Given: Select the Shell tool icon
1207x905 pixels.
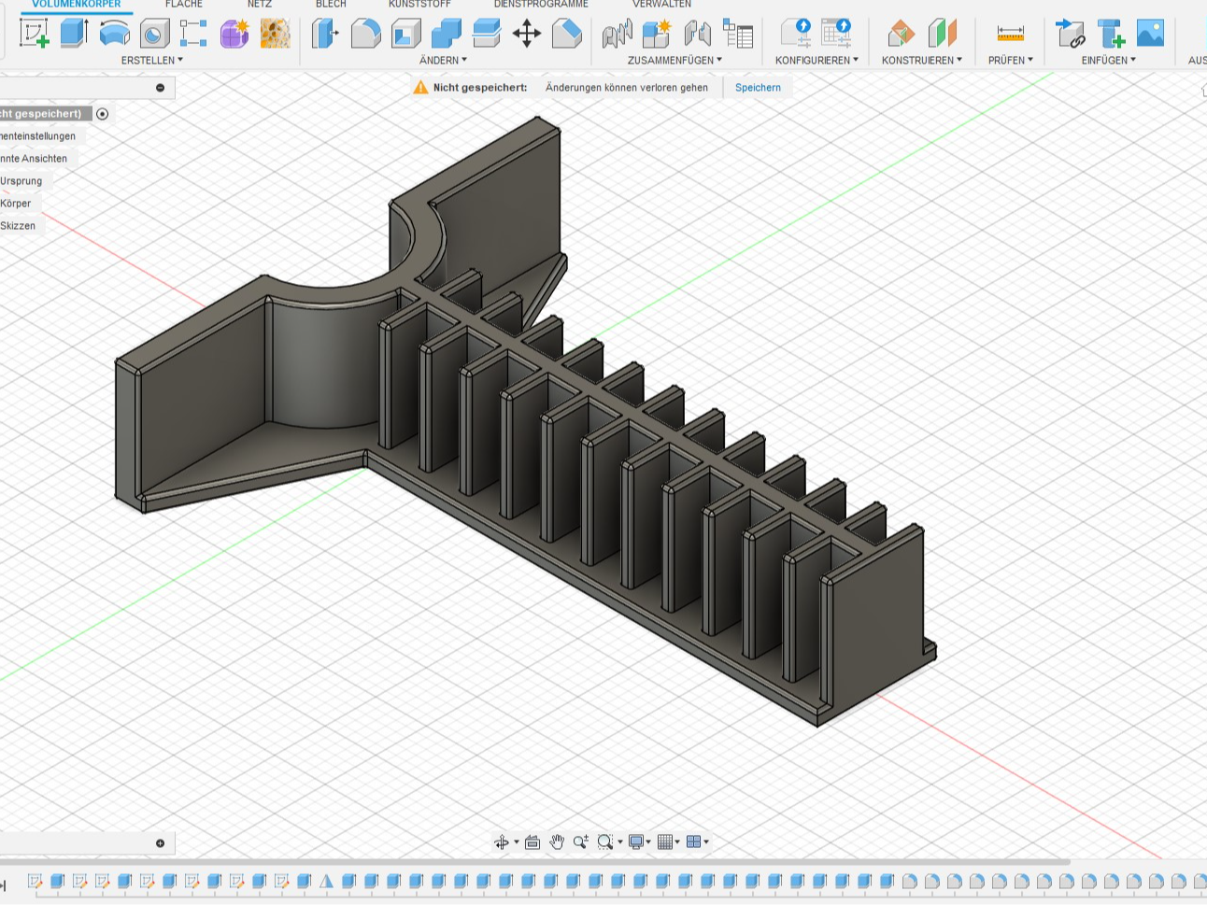Looking at the screenshot, I should tap(406, 35).
